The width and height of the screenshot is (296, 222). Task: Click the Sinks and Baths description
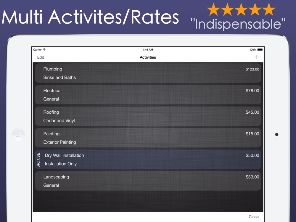point(59,77)
